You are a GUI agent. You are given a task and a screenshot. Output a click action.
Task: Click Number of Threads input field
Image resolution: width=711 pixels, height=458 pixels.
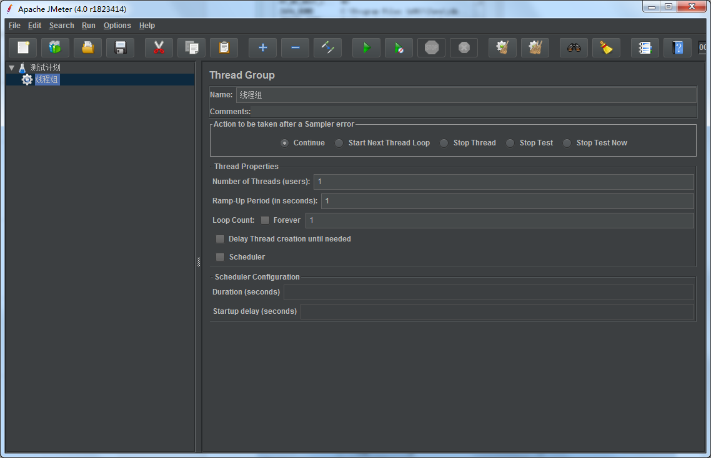504,182
